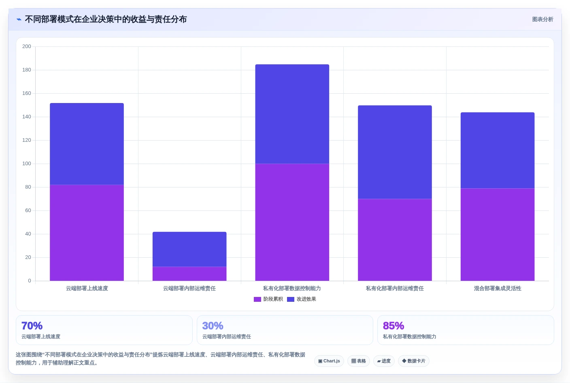This screenshot has width=570, height=383.
Task: Click blue bar segment for 云端部署内部运维责任
Action: tap(189, 249)
